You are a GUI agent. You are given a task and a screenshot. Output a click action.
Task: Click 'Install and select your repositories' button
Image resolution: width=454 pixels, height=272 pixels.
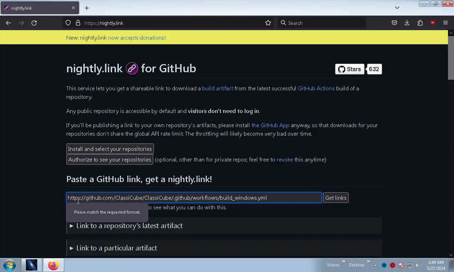[x=110, y=149]
